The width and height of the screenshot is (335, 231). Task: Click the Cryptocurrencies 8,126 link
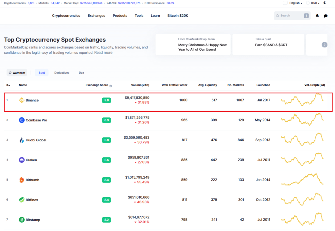coord(31,3)
